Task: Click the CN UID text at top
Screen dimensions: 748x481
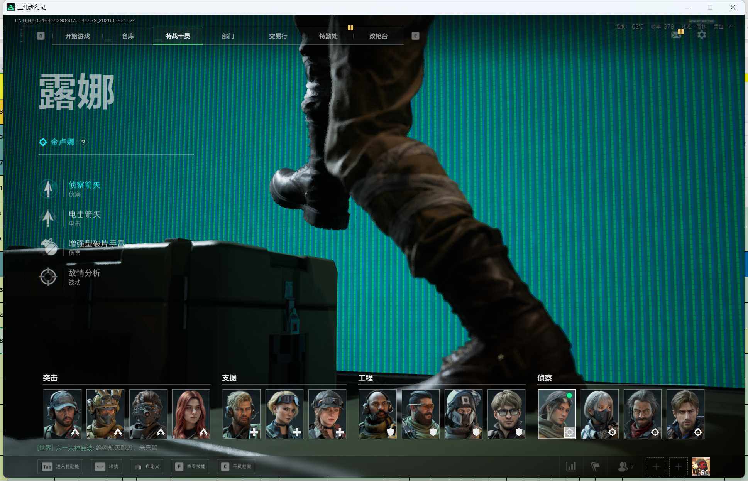Action: click(x=75, y=20)
